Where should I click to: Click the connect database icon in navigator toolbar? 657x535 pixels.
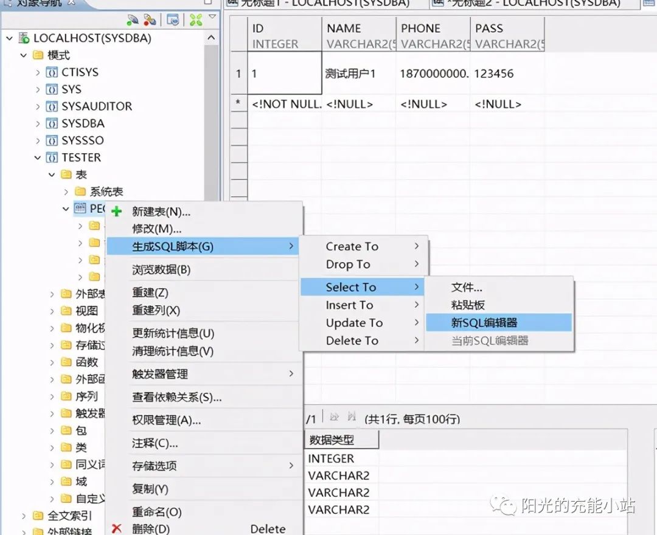[x=133, y=19]
